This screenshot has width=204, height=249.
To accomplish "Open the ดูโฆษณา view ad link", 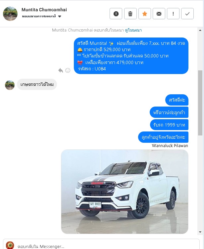I will click(133, 30).
